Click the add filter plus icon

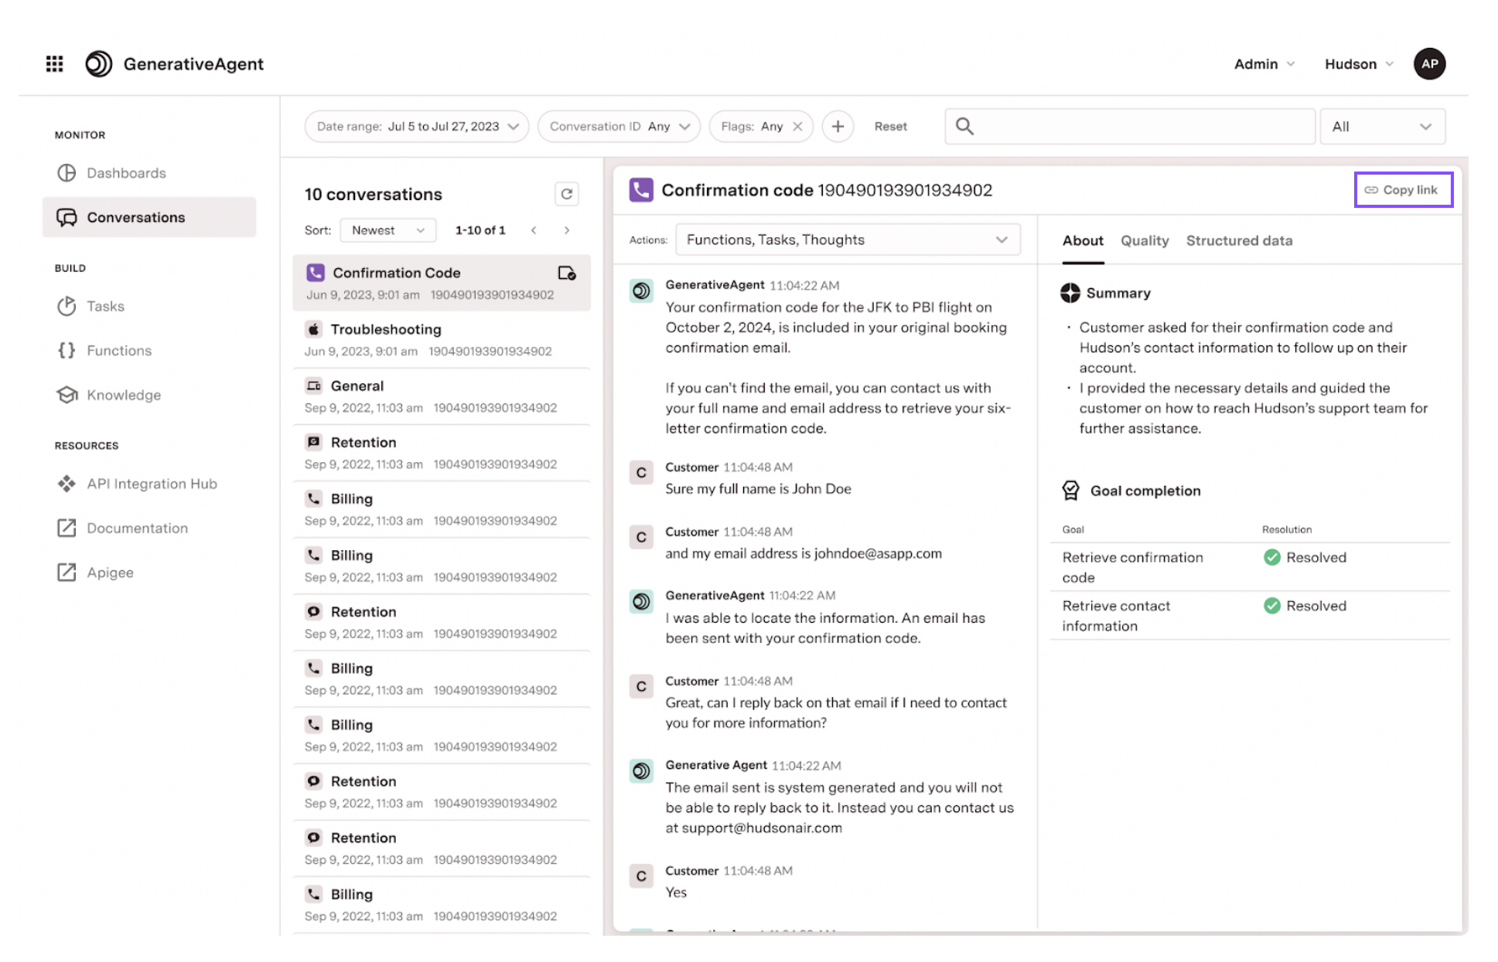[838, 127]
